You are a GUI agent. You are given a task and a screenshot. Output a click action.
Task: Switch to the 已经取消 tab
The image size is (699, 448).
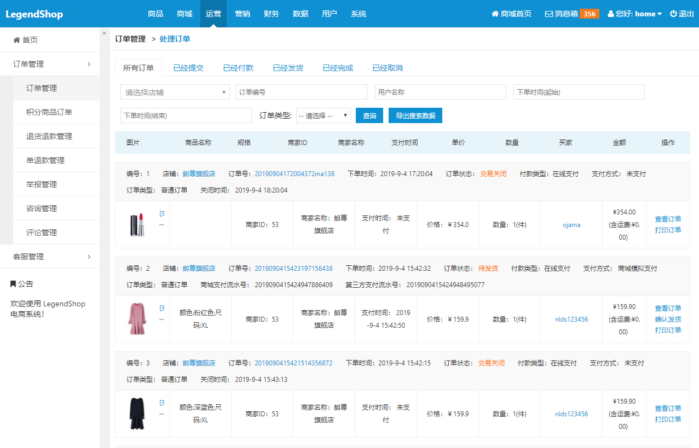coord(388,68)
